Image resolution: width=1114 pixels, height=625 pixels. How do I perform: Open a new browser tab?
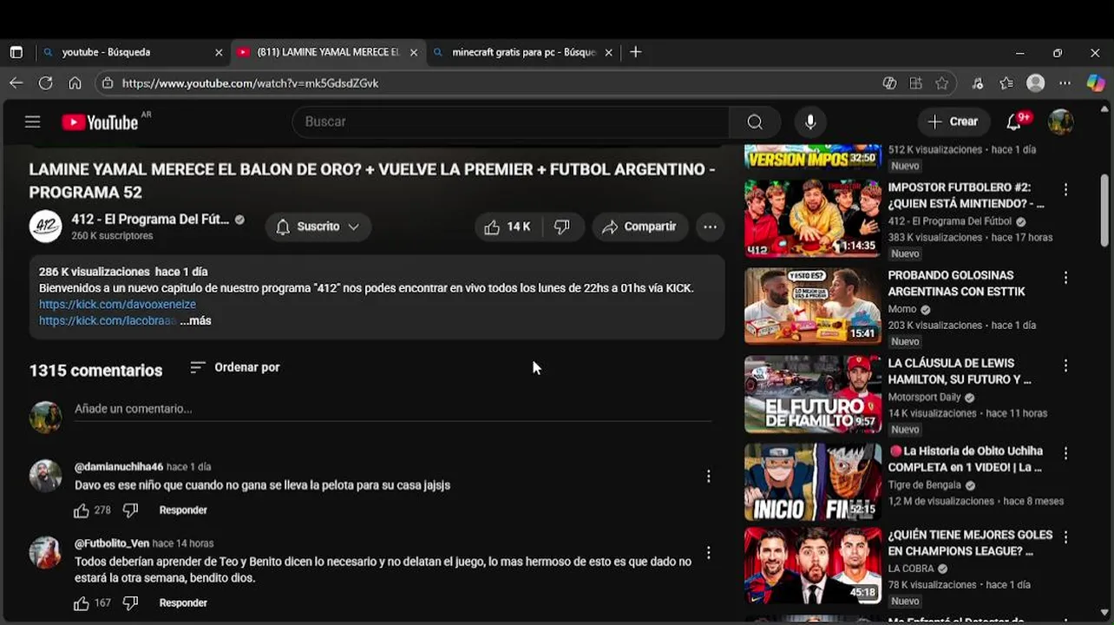(635, 52)
